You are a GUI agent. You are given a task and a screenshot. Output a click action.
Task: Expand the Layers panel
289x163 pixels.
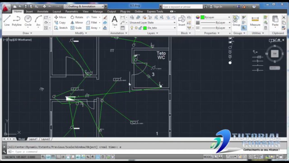153,33
